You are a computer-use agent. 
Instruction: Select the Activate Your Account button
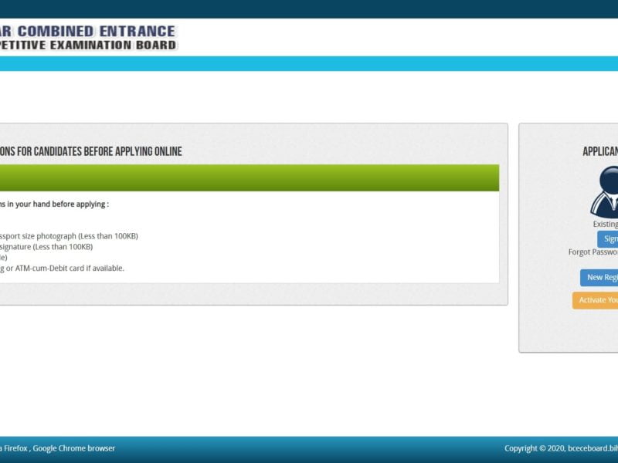(x=603, y=299)
